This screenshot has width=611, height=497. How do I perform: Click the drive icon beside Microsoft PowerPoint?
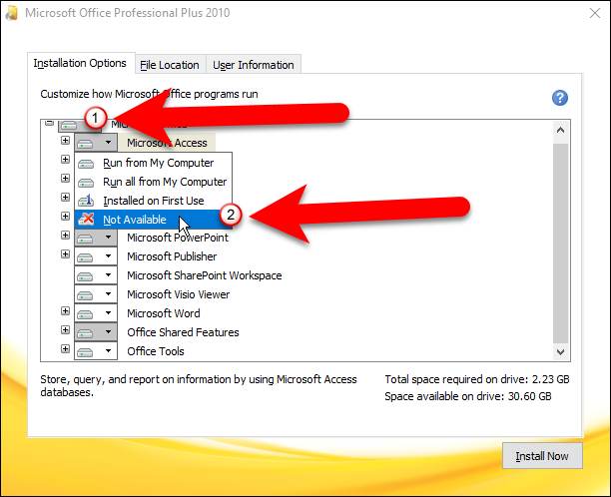pos(85,239)
